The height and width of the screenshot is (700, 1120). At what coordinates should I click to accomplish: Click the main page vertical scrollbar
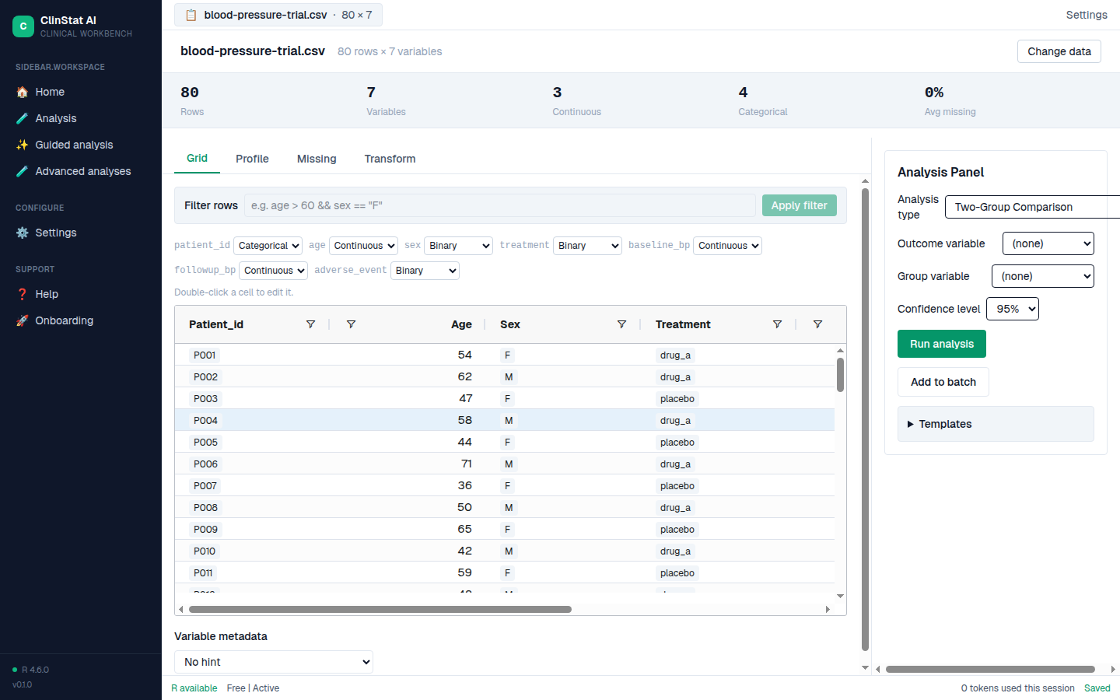tap(866, 419)
